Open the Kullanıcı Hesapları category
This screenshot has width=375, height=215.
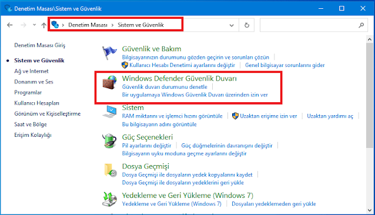tap(36, 103)
